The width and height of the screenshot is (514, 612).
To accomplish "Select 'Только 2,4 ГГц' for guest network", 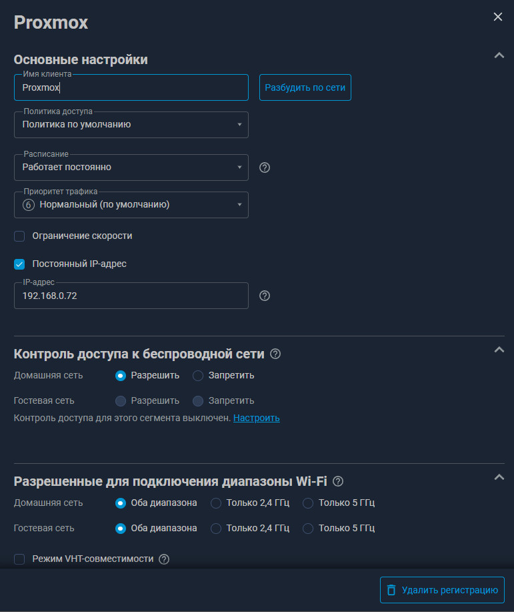I will point(216,529).
